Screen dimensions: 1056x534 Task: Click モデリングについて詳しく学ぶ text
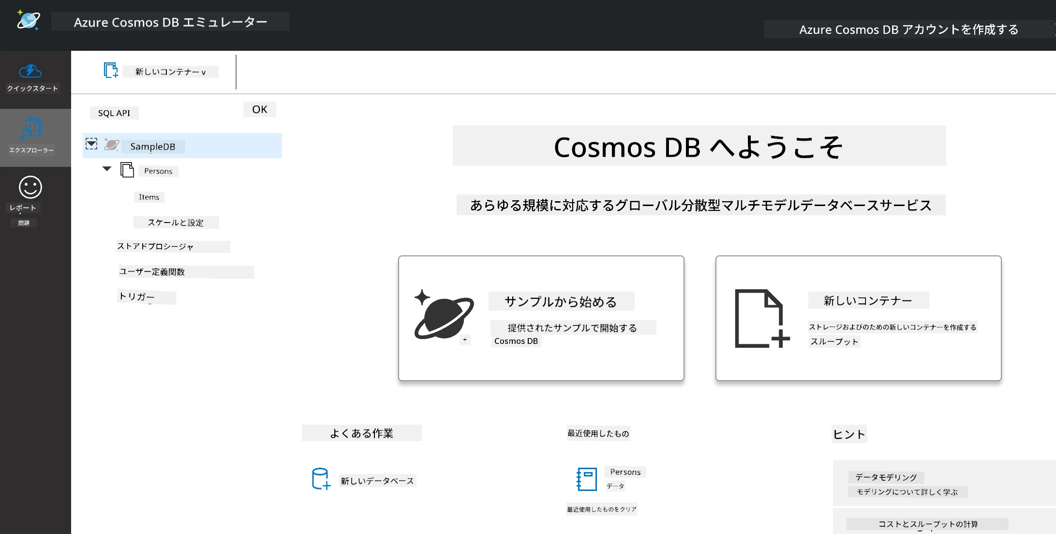tap(907, 492)
